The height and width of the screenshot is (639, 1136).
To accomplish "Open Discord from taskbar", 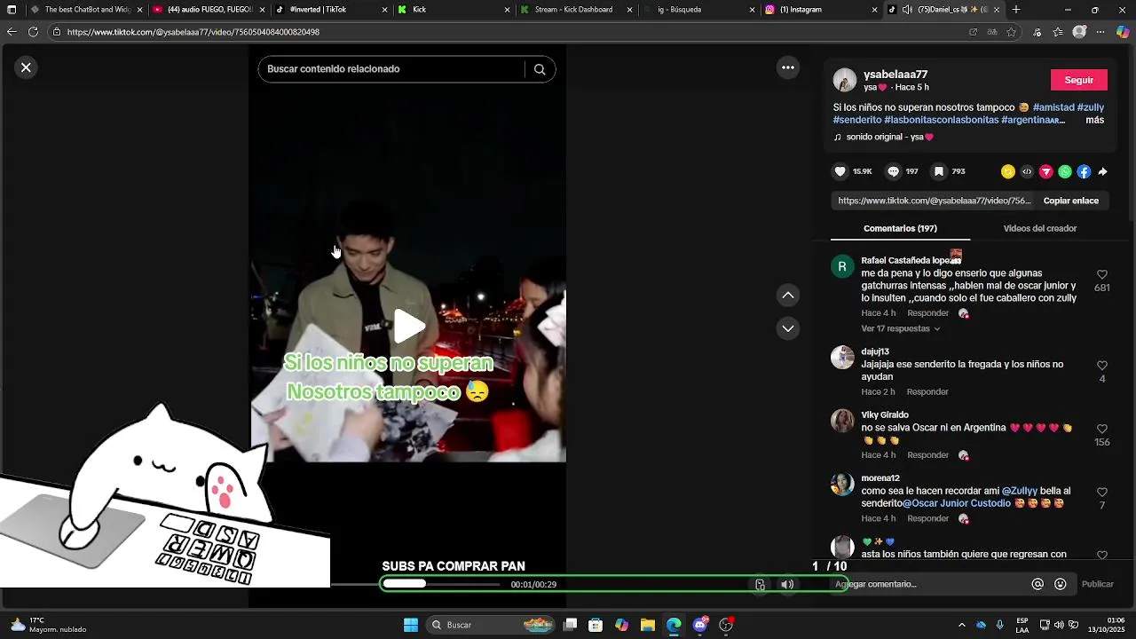I will pyautogui.click(x=700, y=625).
